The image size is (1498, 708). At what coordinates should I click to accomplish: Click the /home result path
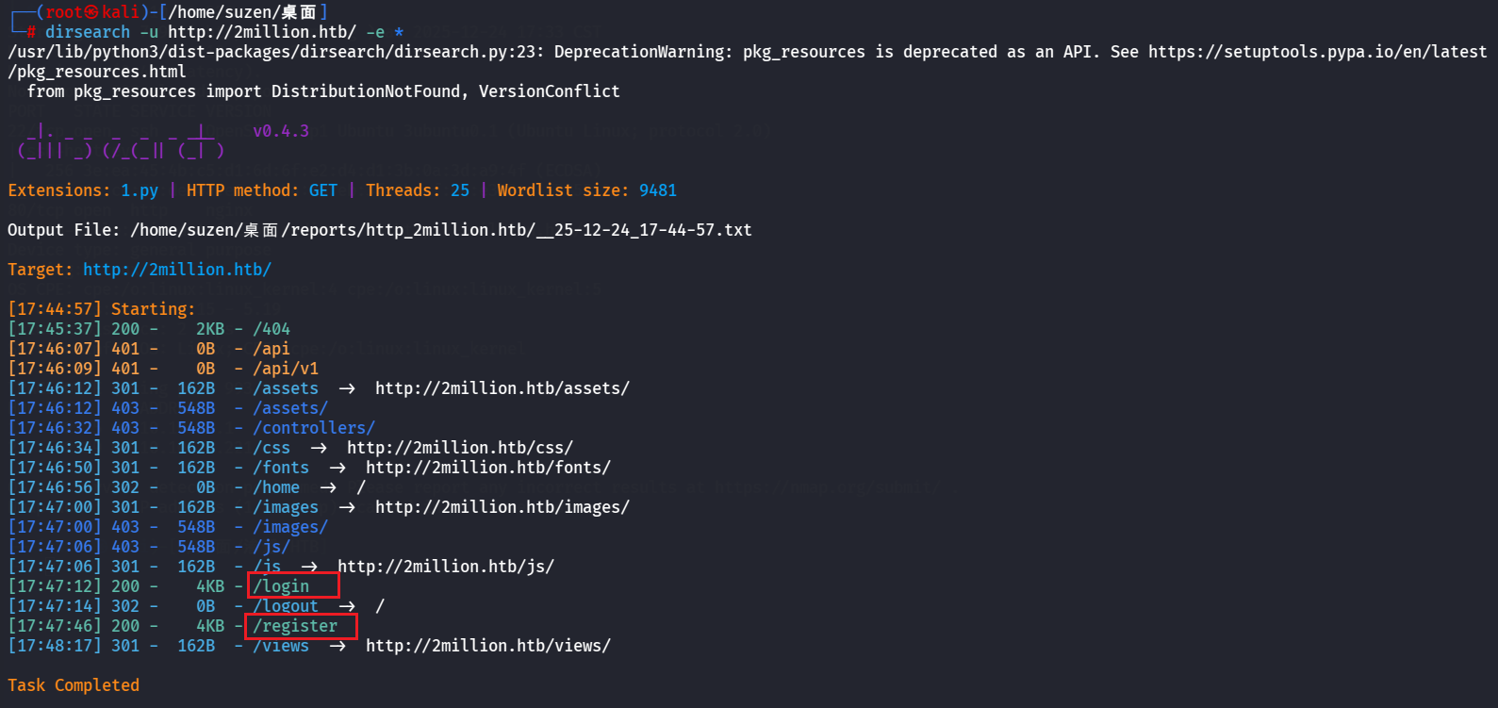click(276, 487)
